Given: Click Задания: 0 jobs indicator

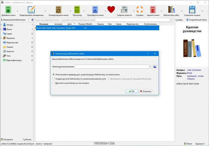Looking at the screenshot, I should (x=200, y=144).
